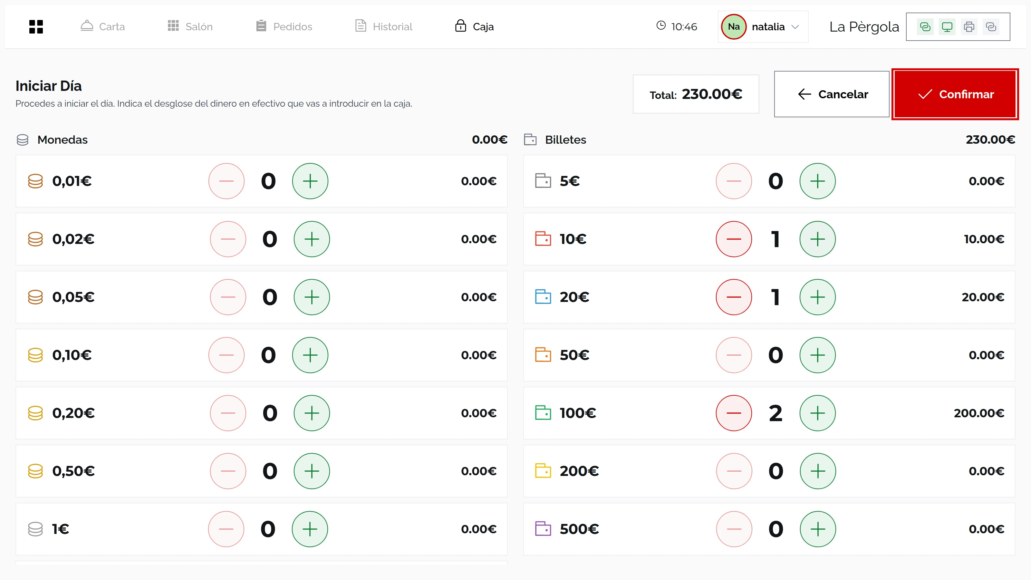Click the Na user avatar
This screenshot has height=580, width=1031.
734,26
